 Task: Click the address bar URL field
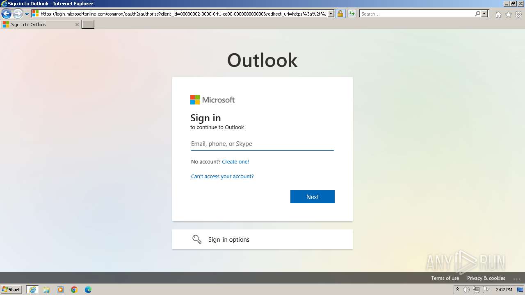pyautogui.click(x=183, y=14)
